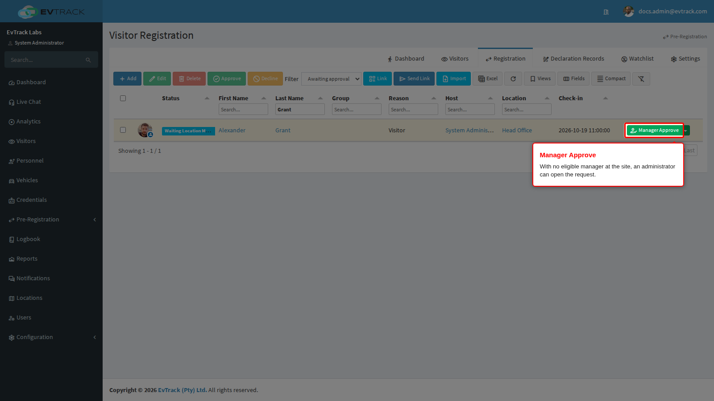Switch to the Settings tab

[x=685, y=59]
